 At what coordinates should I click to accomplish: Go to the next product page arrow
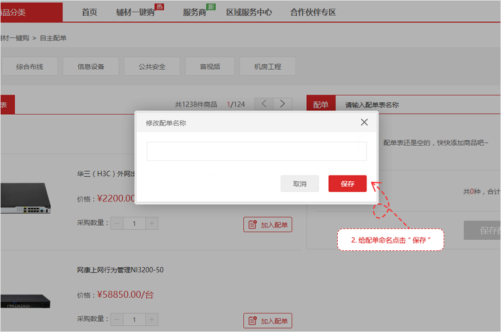(x=283, y=104)
